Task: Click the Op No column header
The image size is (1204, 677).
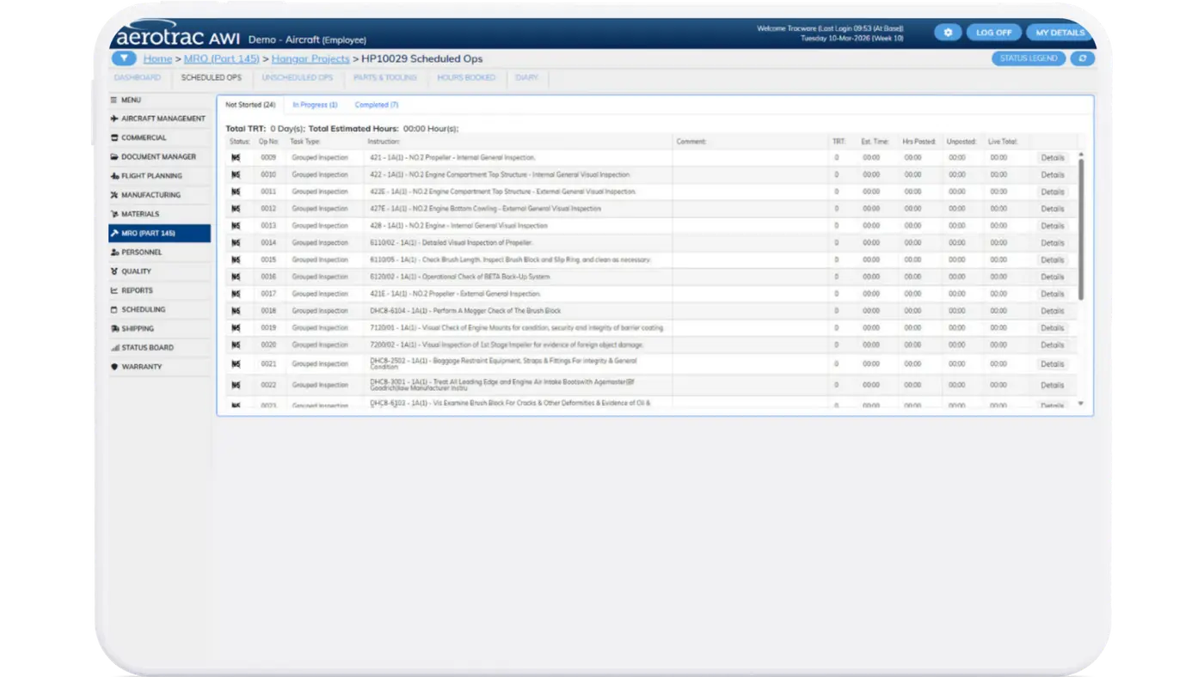Action: (268, 141)
